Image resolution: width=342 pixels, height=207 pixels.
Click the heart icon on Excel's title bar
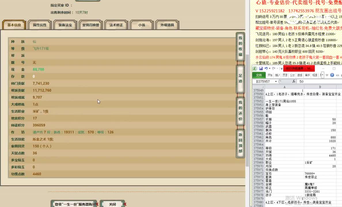point(327,75)
